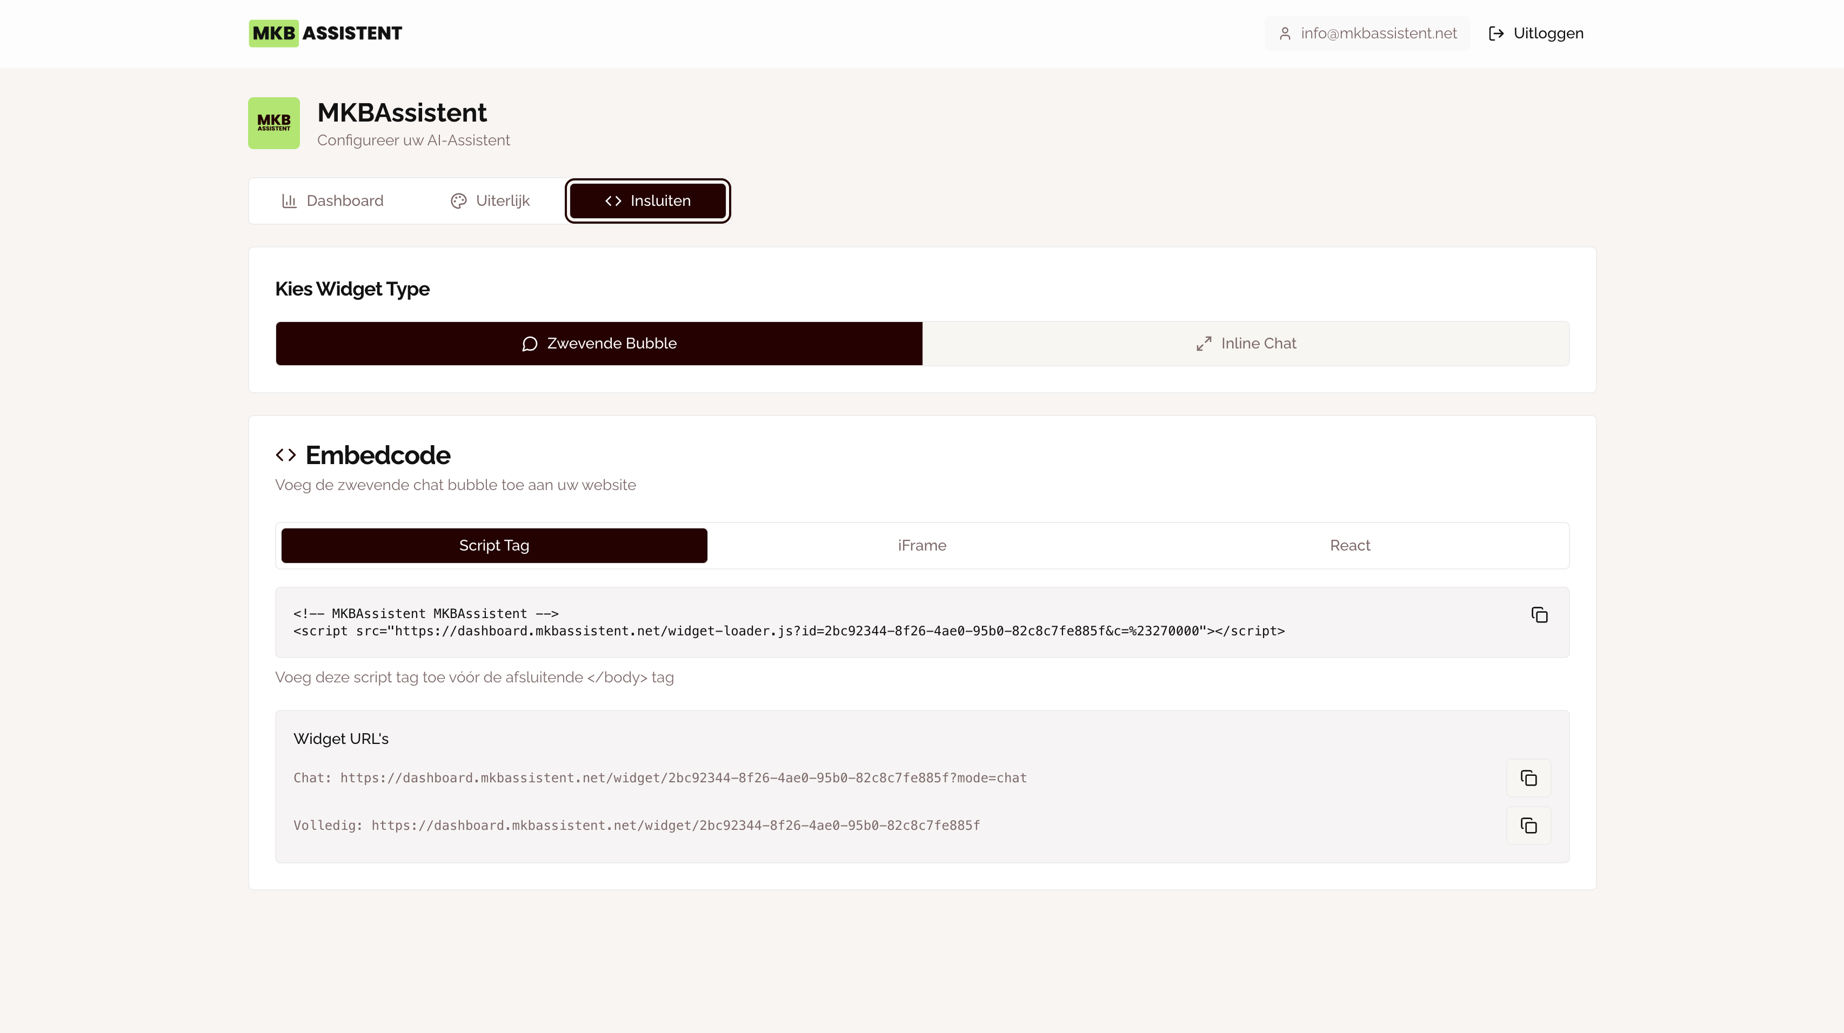Copy the script tag embed code
The width and height of the screenshot is (1844, 1033).
pos(1539,614)
